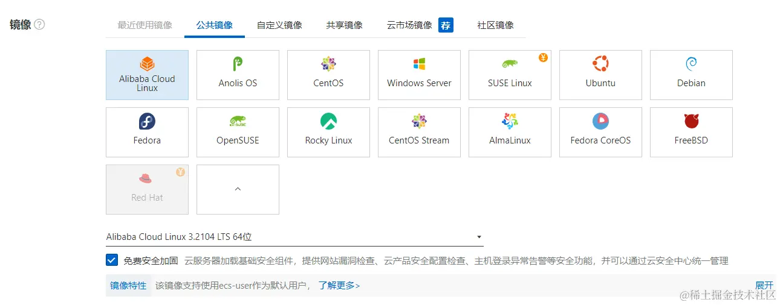The width and height of the screenshot is (780, 305).
Task: Open the 共享镜像 tab
Action: coord(345,25)
